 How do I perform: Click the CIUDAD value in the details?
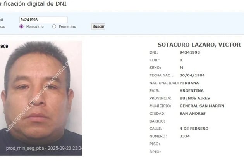[x=192, y=114]
